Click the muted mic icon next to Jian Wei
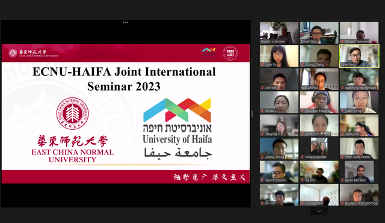The width and height of the screenshot is (385, 223). click(x=262, y=88)
